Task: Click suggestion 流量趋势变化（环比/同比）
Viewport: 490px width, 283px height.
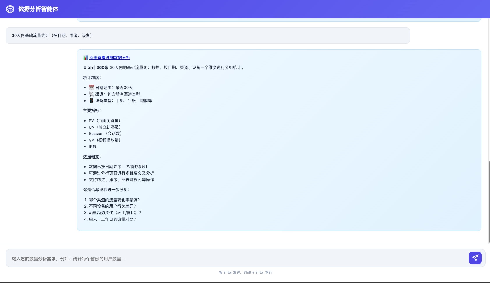Action: click(x=115, y=213)
